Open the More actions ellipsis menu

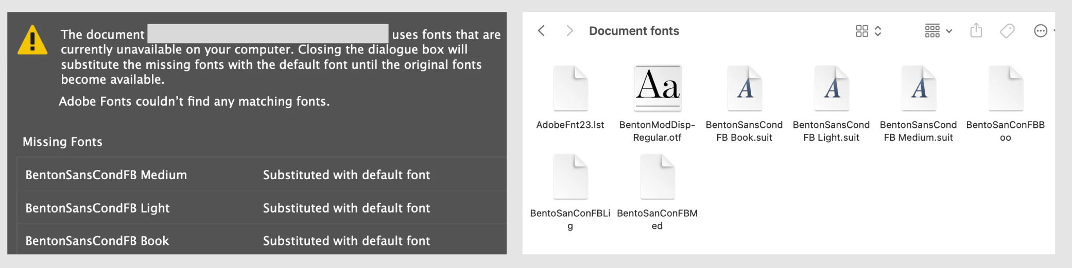(1041, 31)
